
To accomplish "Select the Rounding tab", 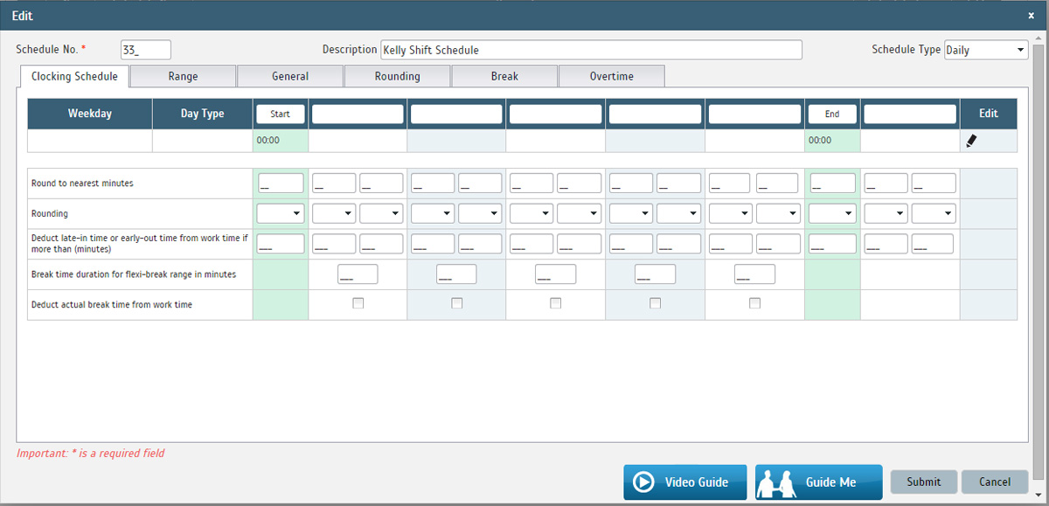I will tap(397, 77).
